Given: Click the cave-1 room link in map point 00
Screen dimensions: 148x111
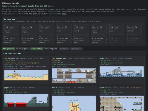Looking at the screenshot, I should coord(8,33).
